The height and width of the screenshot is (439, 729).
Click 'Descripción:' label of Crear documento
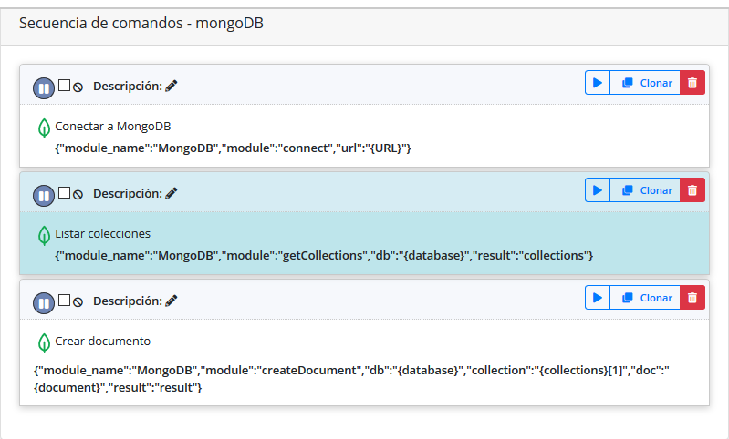tap(128, 301)
